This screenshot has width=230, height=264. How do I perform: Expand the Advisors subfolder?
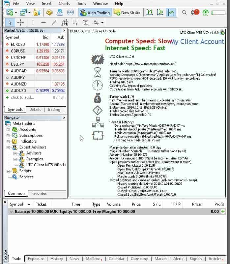(x=15, y=153)
